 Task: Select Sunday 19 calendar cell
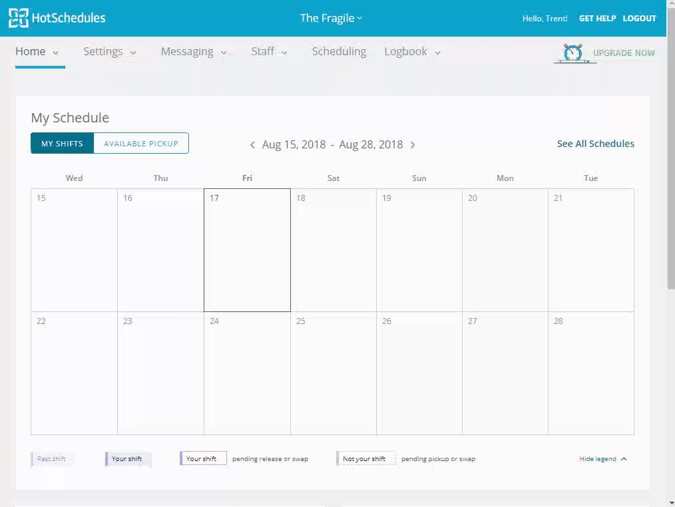point(419,250)
